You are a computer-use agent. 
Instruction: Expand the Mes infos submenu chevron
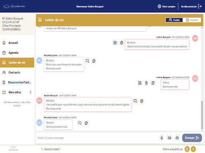30,92
